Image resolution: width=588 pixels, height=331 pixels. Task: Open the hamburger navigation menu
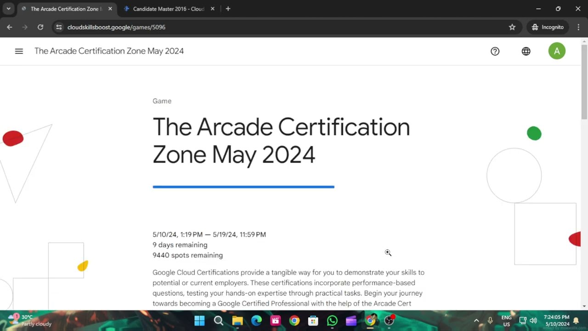coord(19,51)
